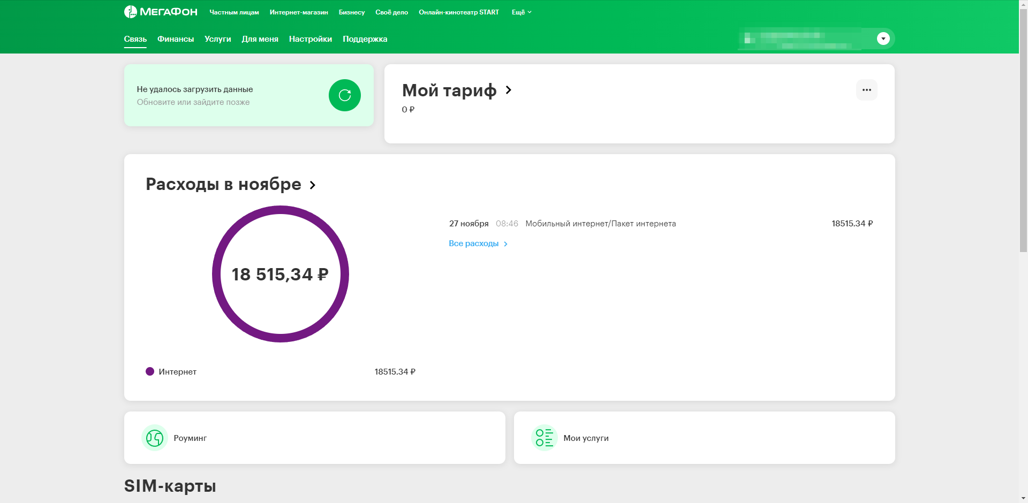Click the blurred account name field
1028x503 pixels.
(x=800, y=39)
